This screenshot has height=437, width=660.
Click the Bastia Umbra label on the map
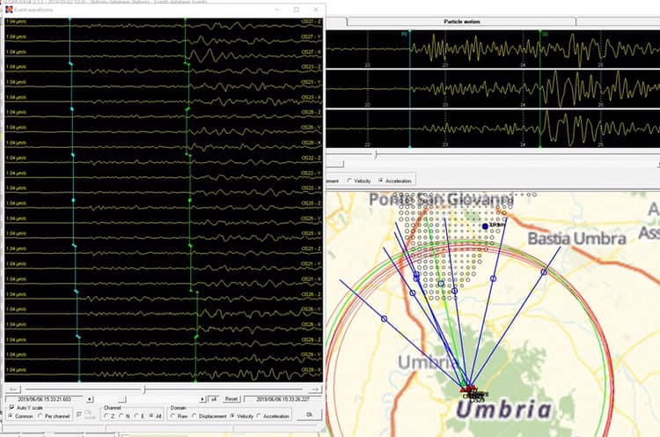[576, 239]
